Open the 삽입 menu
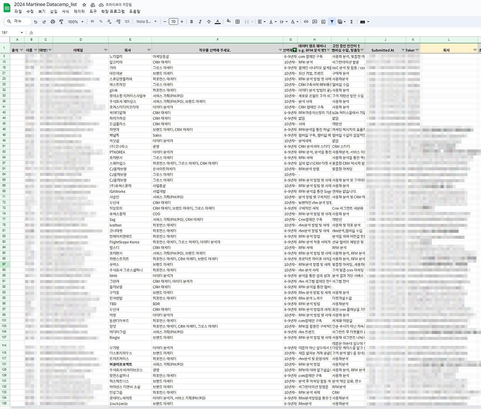Viewport: 481px width, 409px height. point(54,12)
